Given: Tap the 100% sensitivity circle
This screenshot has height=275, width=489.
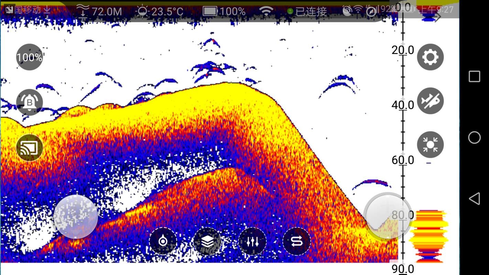Looking at the screenshot, I should click(x=30, y=57).
